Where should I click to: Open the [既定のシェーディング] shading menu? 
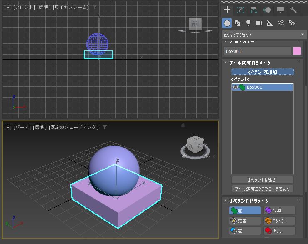(x=73, y=127)
